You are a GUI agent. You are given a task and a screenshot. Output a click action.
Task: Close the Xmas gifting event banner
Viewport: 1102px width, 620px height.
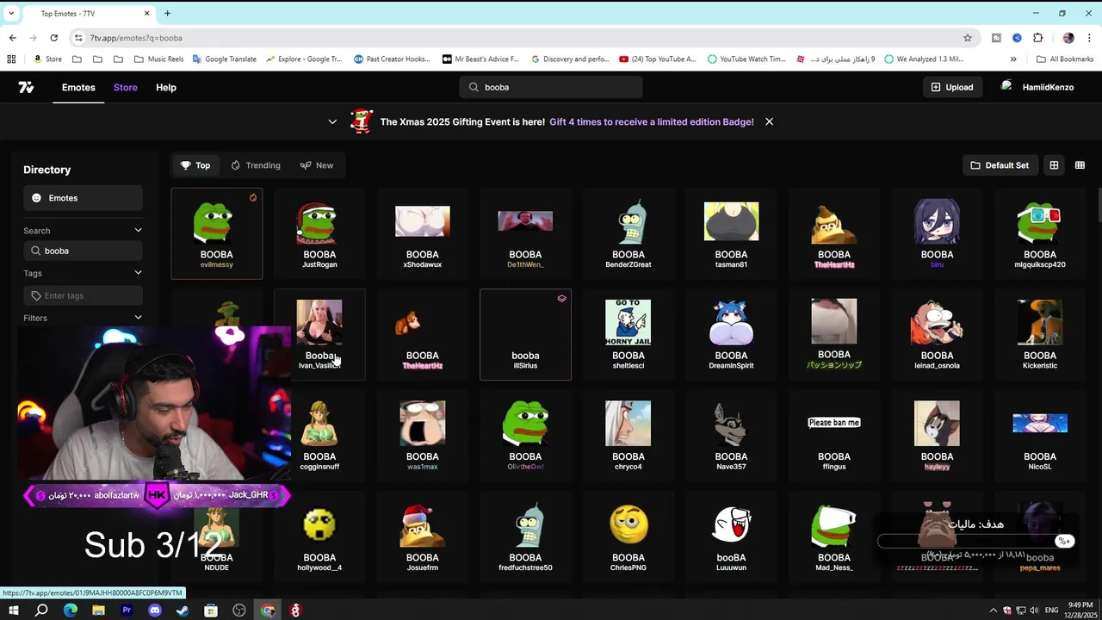[769, 121]
